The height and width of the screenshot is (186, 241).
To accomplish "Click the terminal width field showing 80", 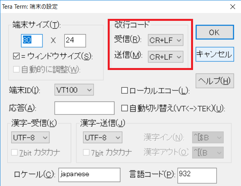I will [32, 40].
